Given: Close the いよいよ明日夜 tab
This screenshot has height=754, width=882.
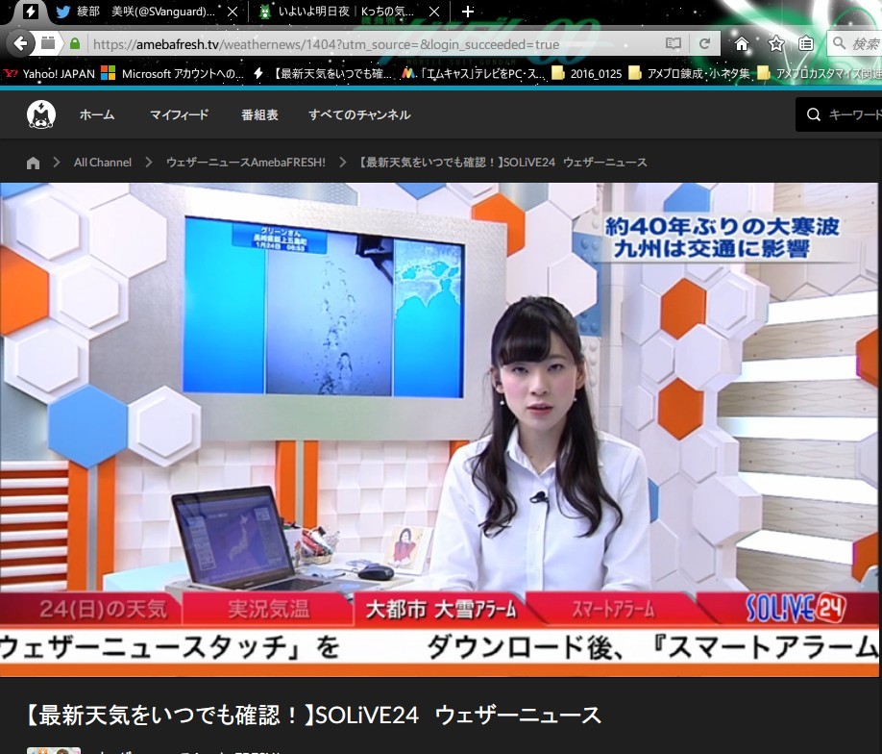Looking at the screenshot, I should click(x=434, y=12).
